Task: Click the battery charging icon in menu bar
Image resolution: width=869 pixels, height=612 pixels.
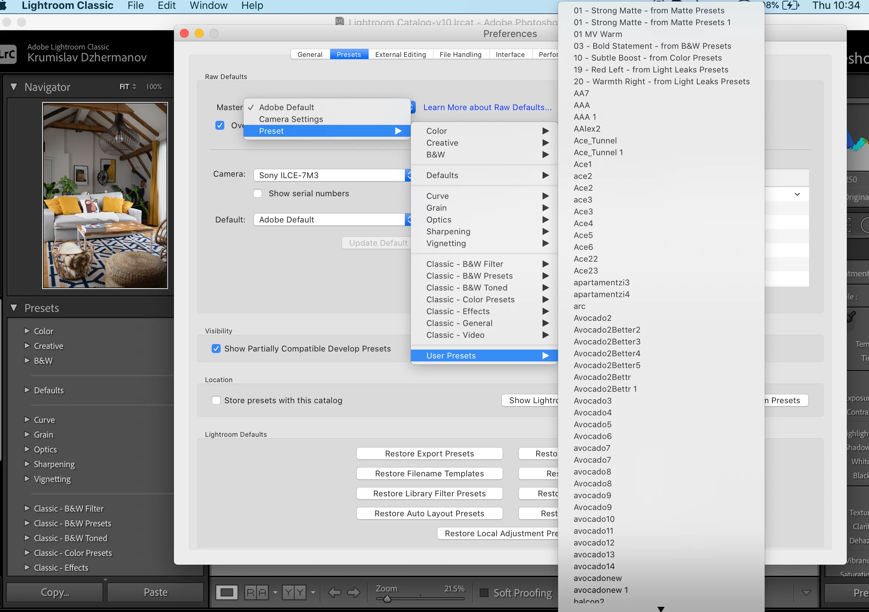Action: pyautogui.click(x=791, y=5)
